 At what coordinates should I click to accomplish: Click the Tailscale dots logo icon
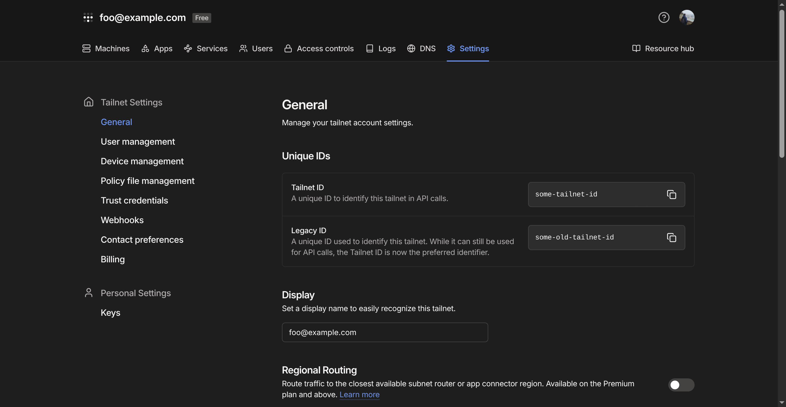click(88, 18)
